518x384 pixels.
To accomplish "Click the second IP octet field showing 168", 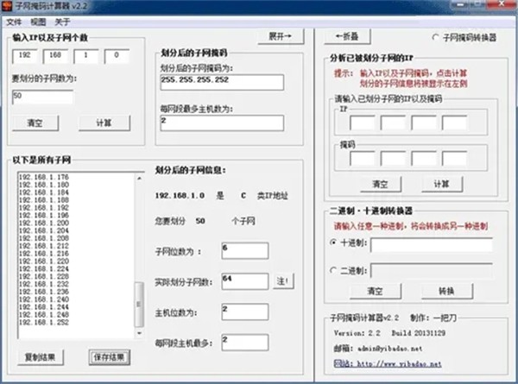I will coord(55,56).
